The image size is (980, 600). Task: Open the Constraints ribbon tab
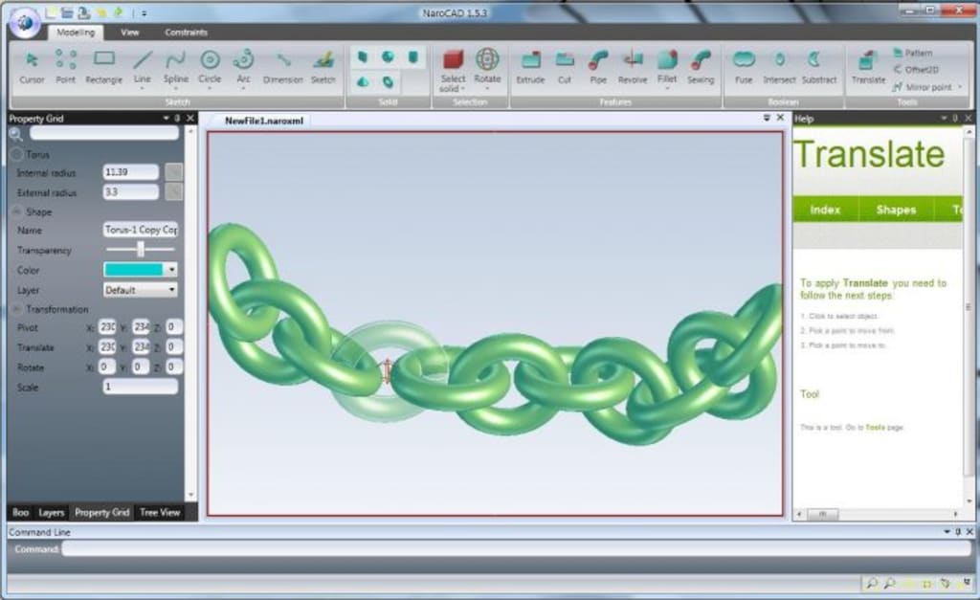[x=186, y=33]
